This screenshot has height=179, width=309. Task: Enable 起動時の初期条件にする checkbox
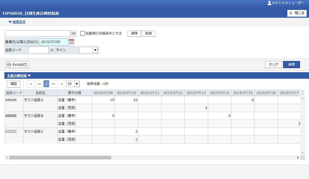pos(83,34)
